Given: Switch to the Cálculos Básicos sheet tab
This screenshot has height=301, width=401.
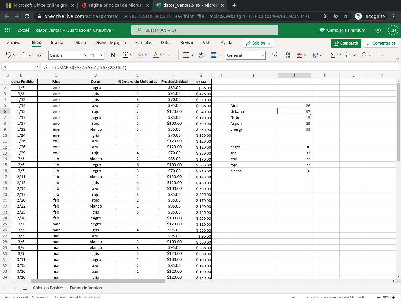Looking at the screenshot, I should pyautogui.click(x=49, y=288).
